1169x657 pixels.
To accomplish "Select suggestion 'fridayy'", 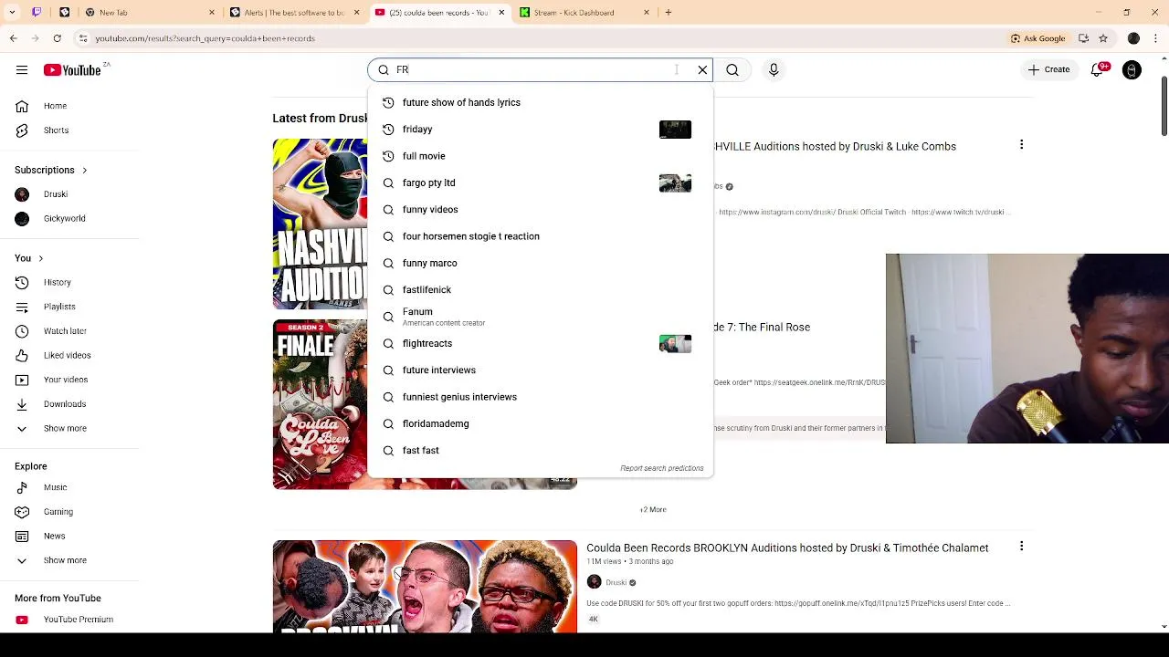I will 540,130.
